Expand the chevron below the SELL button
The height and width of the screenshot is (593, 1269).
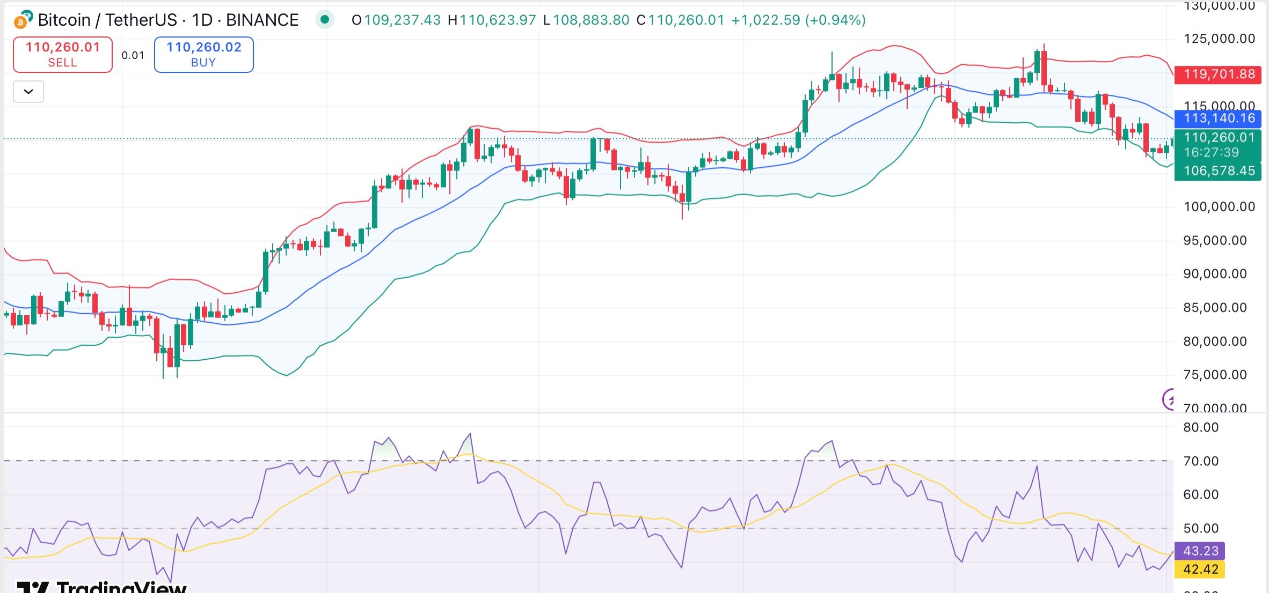click(x=27, y=91)
